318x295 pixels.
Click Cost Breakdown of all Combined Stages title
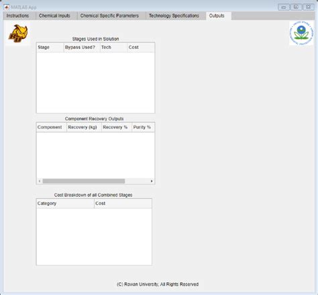pyautogui.click(x=93, y=195)
